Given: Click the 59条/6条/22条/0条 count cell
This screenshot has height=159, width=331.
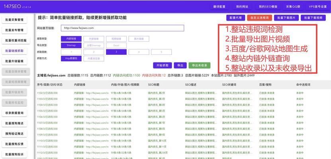Looking at the screenshot, I should [x=121, y=153].
